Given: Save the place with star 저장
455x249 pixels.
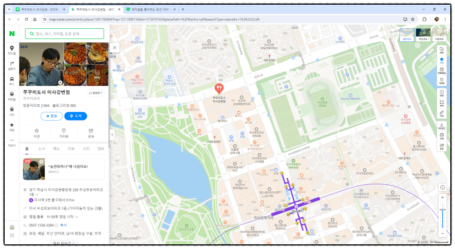Looking at the screenshot, I should (x=36, y=133).
